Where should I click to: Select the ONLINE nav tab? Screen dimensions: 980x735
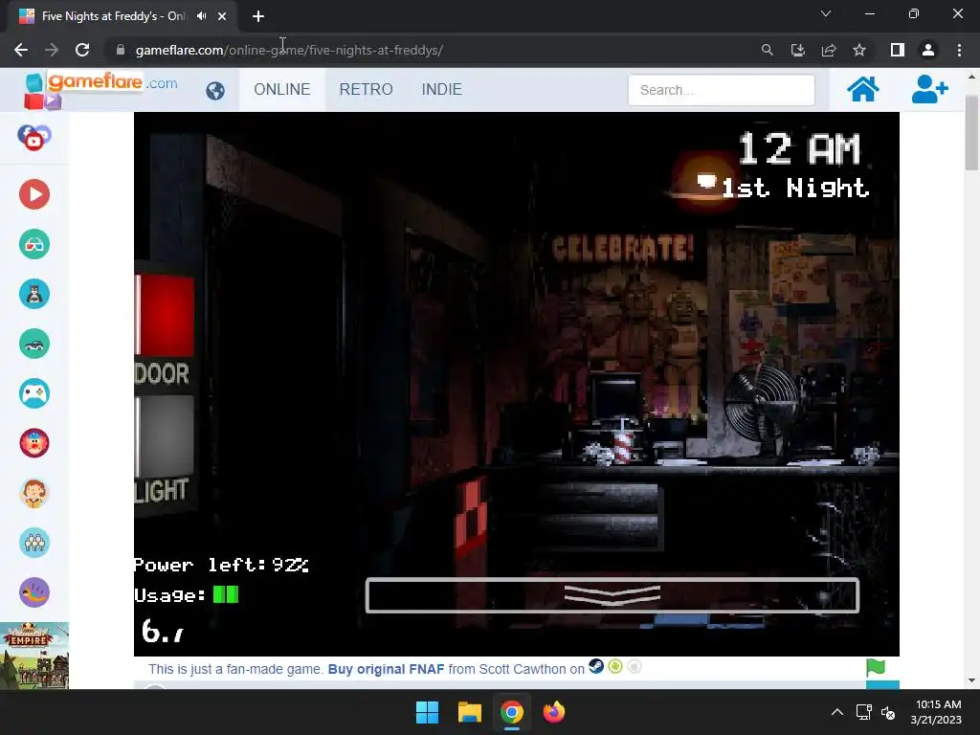pos(282,89)
